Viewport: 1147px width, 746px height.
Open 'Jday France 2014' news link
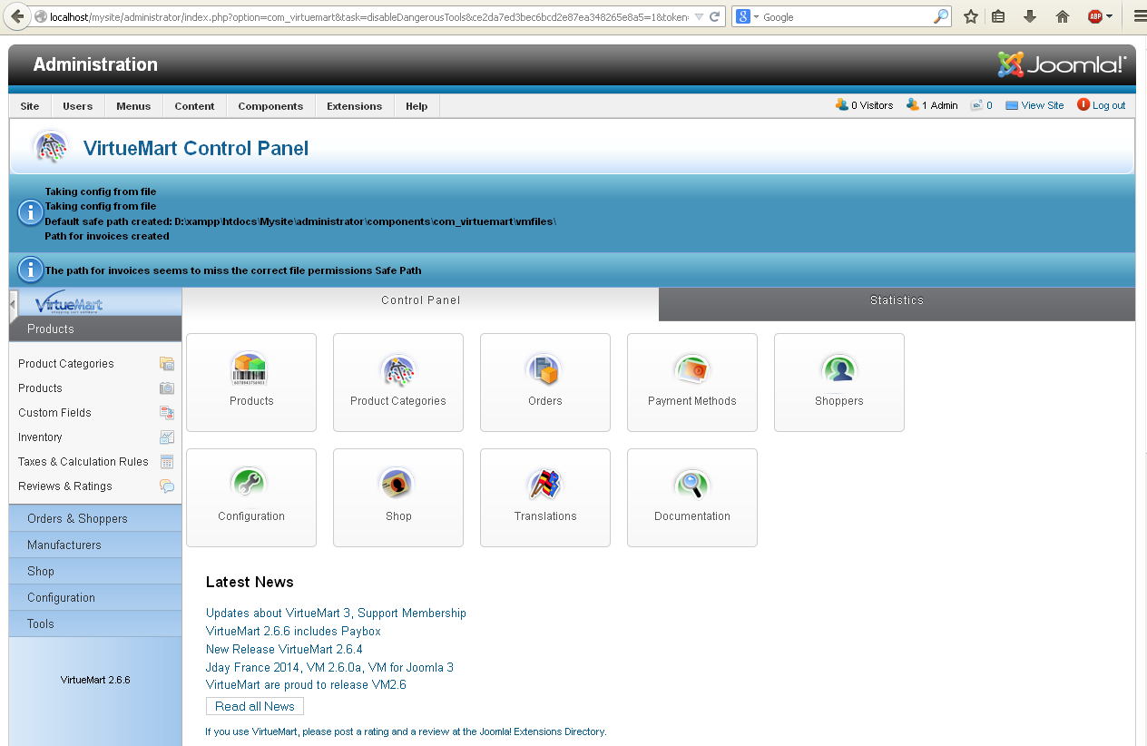click(329, 667)
